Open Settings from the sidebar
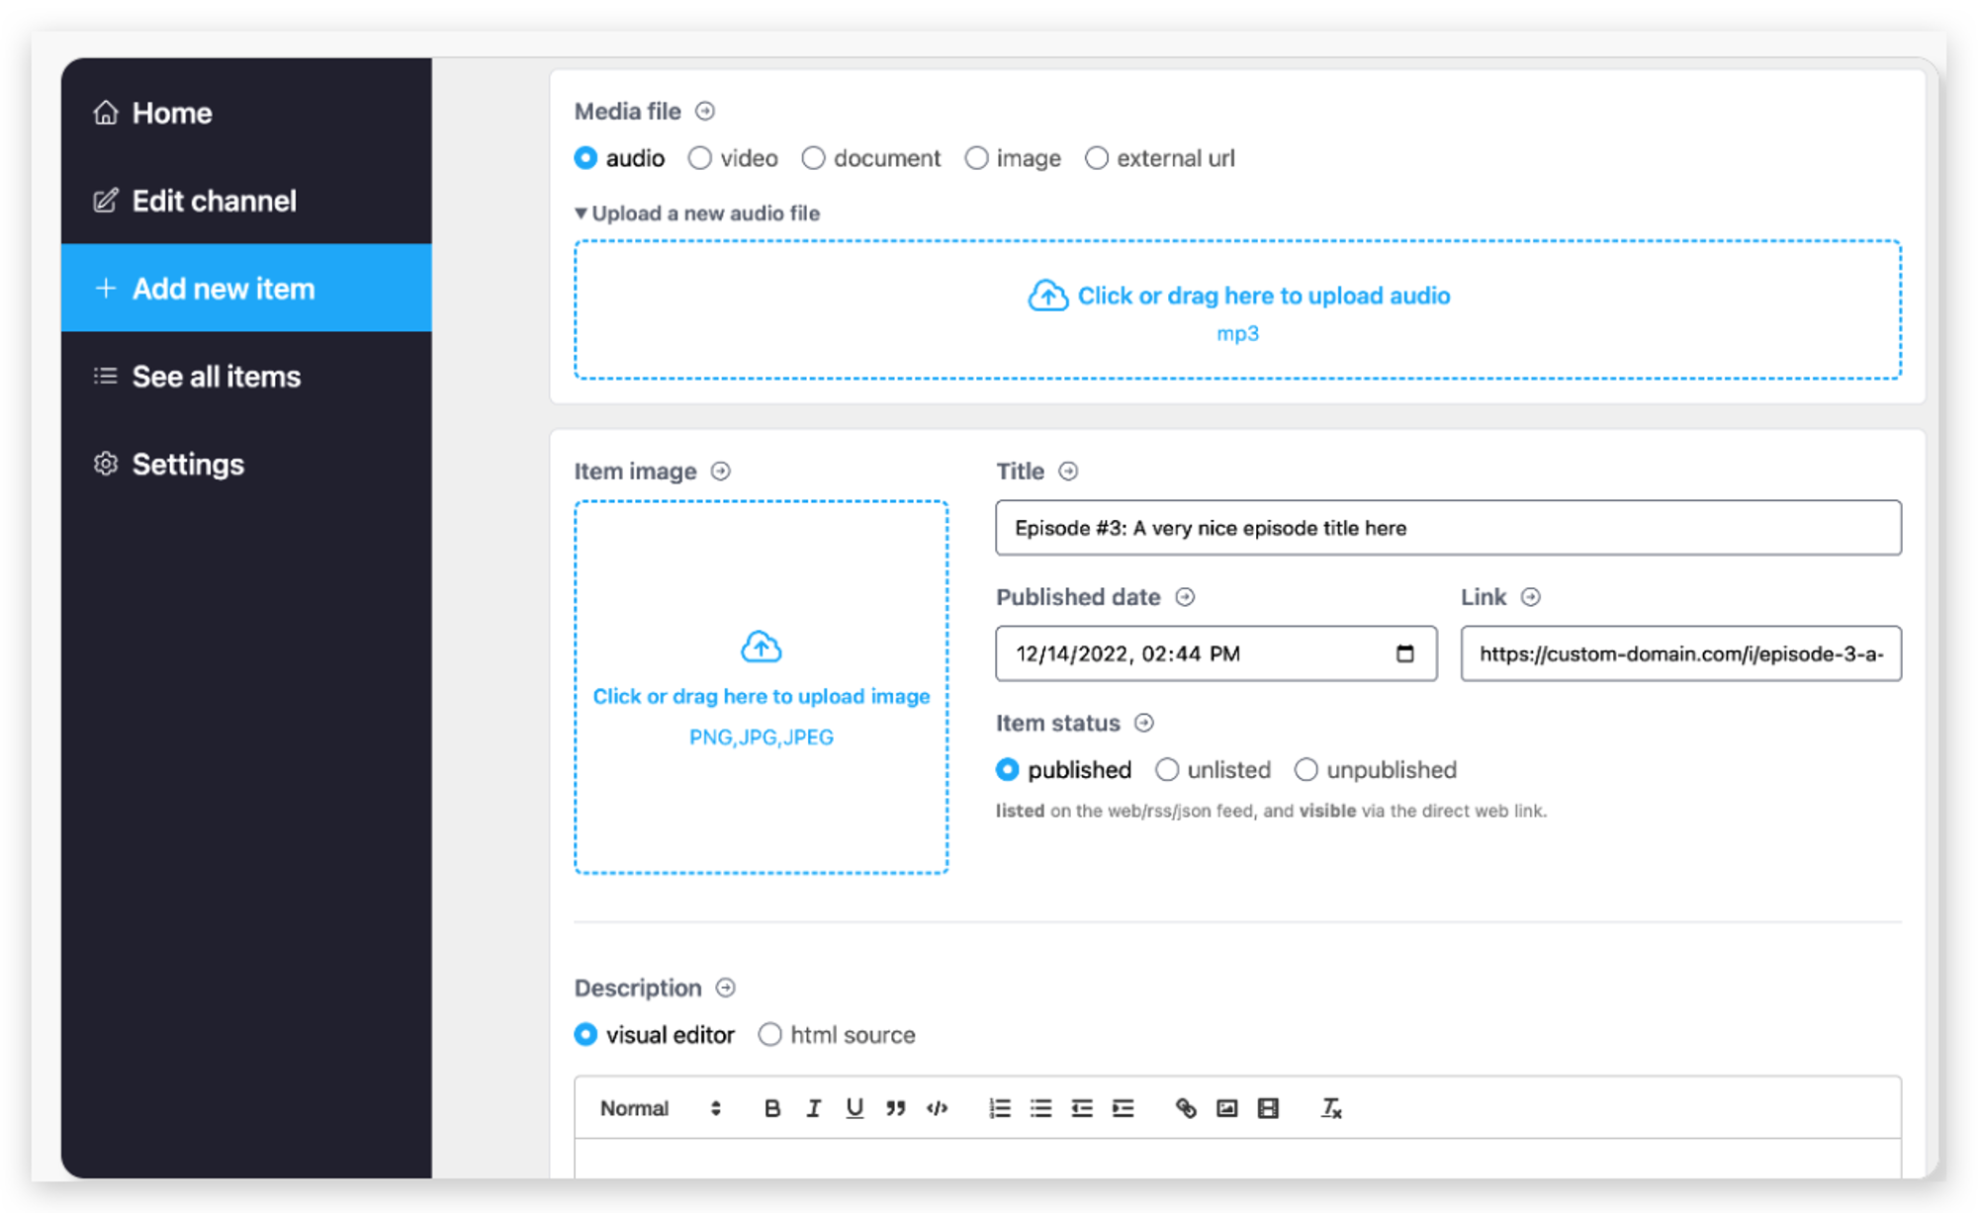This screenshot has width=1978, height=1213. pyautogui.click(x=246, y=464)
